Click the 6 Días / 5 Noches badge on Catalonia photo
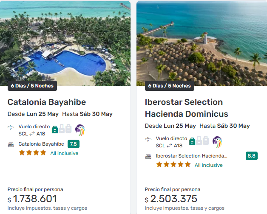Image resolution: width=267 pixels, height=214 pixels. point(32,86)
